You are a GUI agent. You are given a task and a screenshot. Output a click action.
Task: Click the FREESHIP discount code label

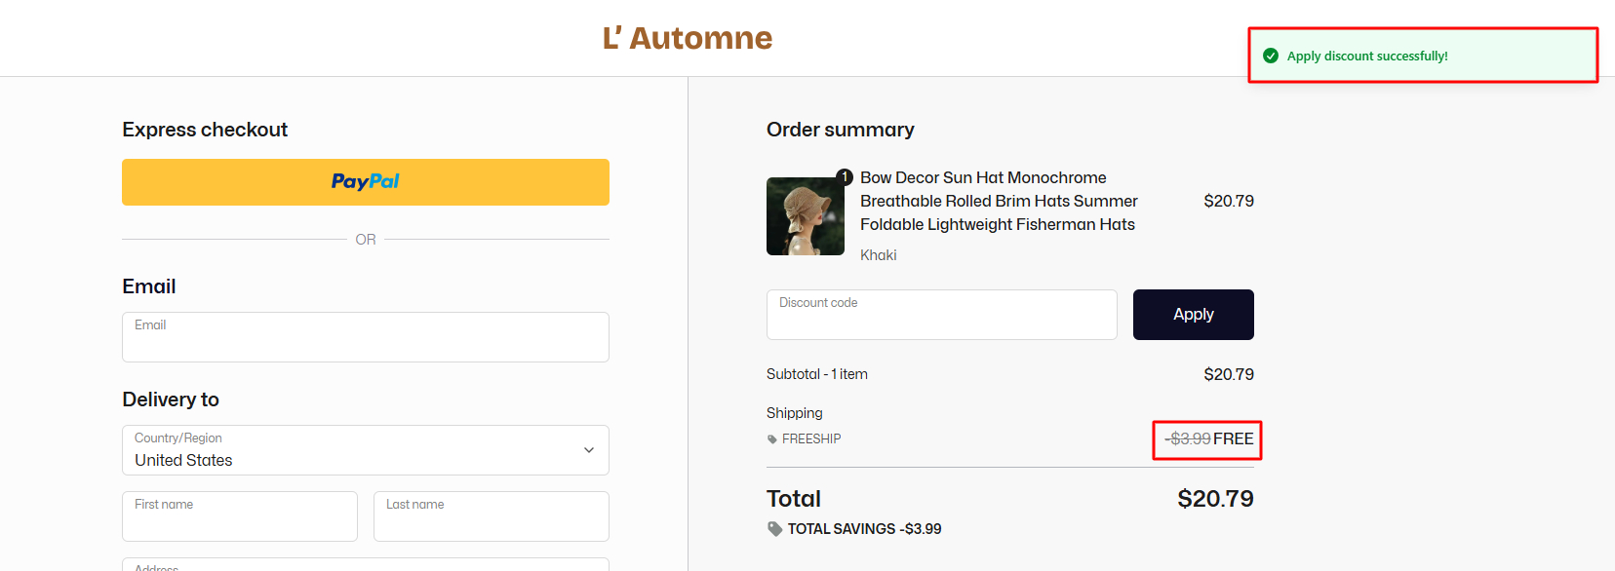pos(811,439)
